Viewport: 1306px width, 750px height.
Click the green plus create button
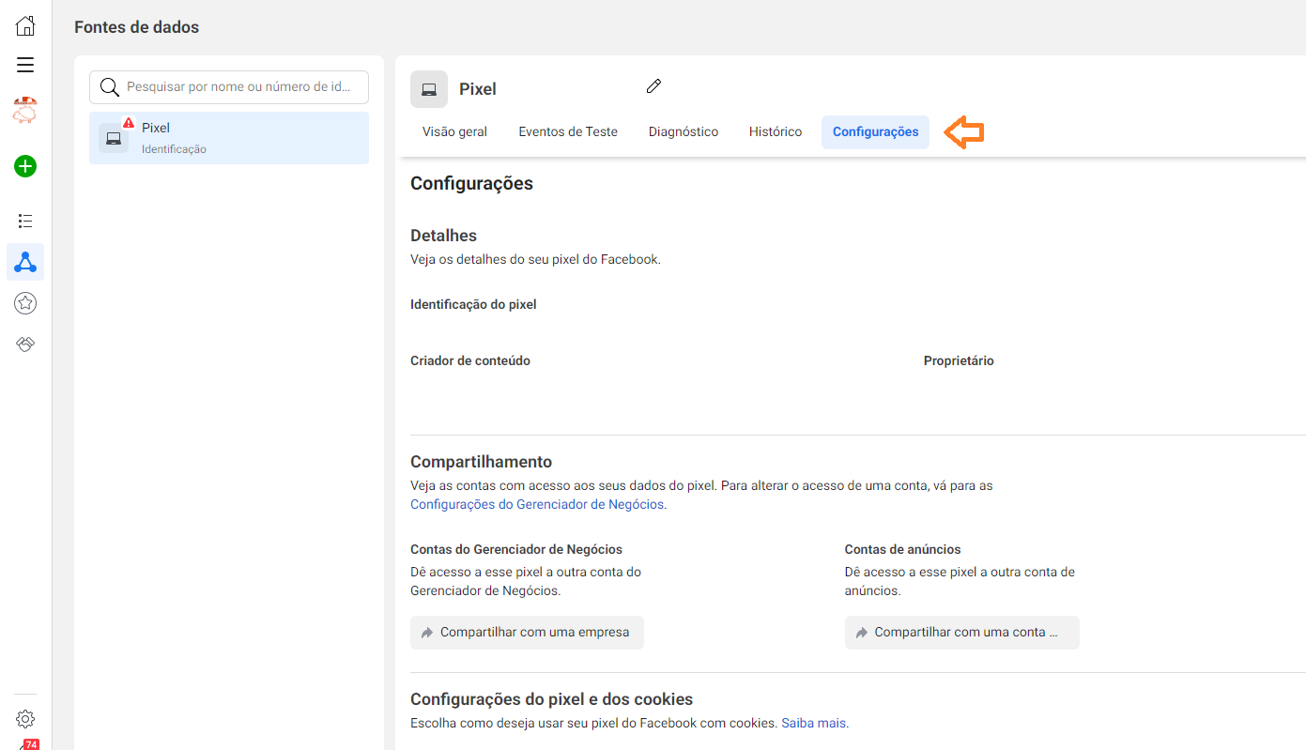25,167
